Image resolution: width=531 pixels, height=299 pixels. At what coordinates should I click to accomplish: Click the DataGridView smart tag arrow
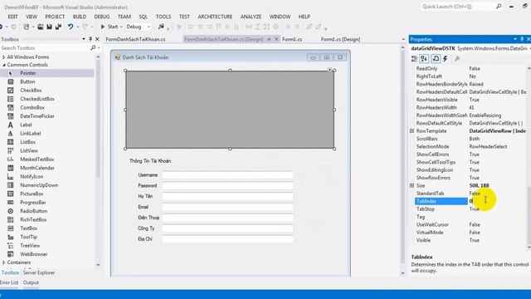coord(329,70)
